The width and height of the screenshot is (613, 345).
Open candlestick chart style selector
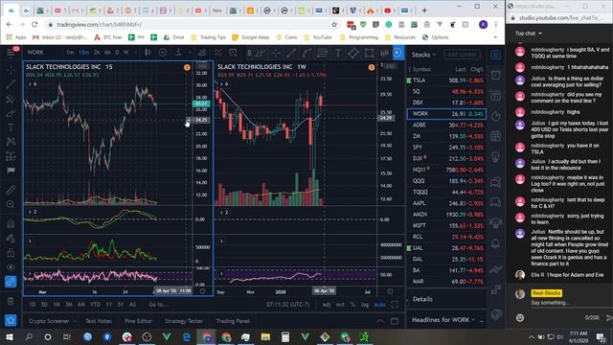[x=148, y=53]
